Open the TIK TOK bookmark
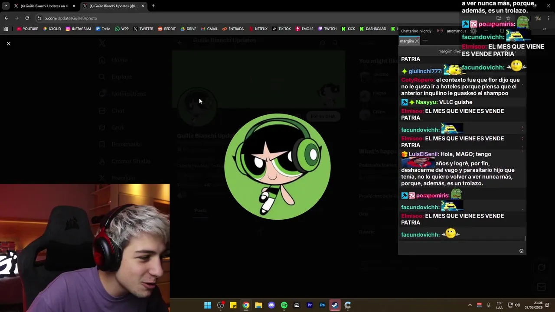 281,29
